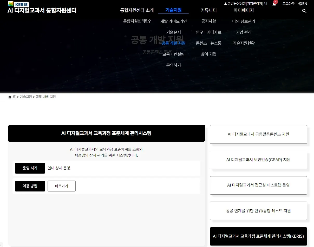Open the notification bell icon

point(274,4)
